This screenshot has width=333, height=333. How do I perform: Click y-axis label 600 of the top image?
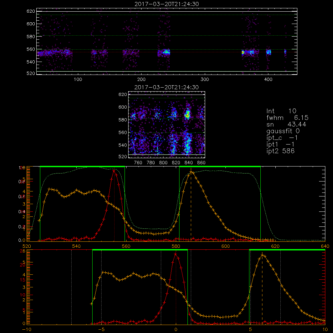[31, 24]
